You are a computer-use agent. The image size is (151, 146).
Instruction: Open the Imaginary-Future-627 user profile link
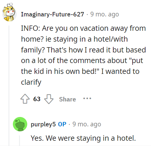click(x=52, y=14)
